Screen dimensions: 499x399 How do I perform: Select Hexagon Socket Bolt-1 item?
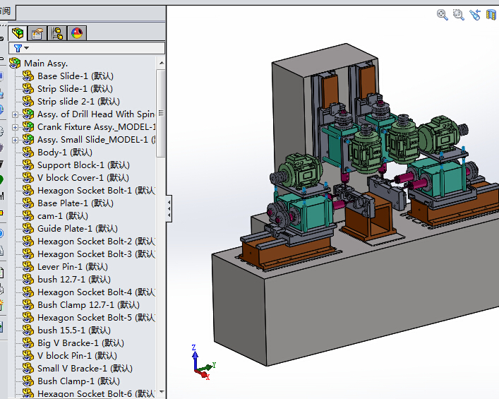[x=96, y=191]
